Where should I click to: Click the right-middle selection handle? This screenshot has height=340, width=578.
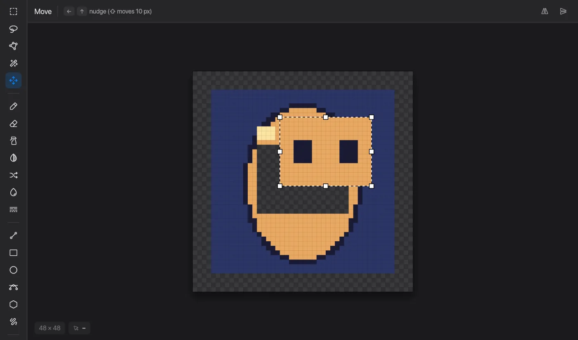[x=372, y=152]
